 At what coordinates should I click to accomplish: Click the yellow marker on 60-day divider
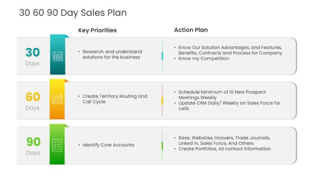point(162,101)
